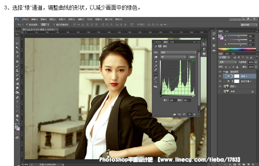
Task: Open the 图像(I) menu
Action: pyautogui.click(x=44, y=19)
